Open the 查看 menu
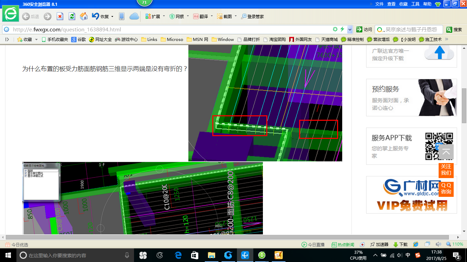Image resolution: width=467 pixels, height=262 pixels. tap(391, 4)
